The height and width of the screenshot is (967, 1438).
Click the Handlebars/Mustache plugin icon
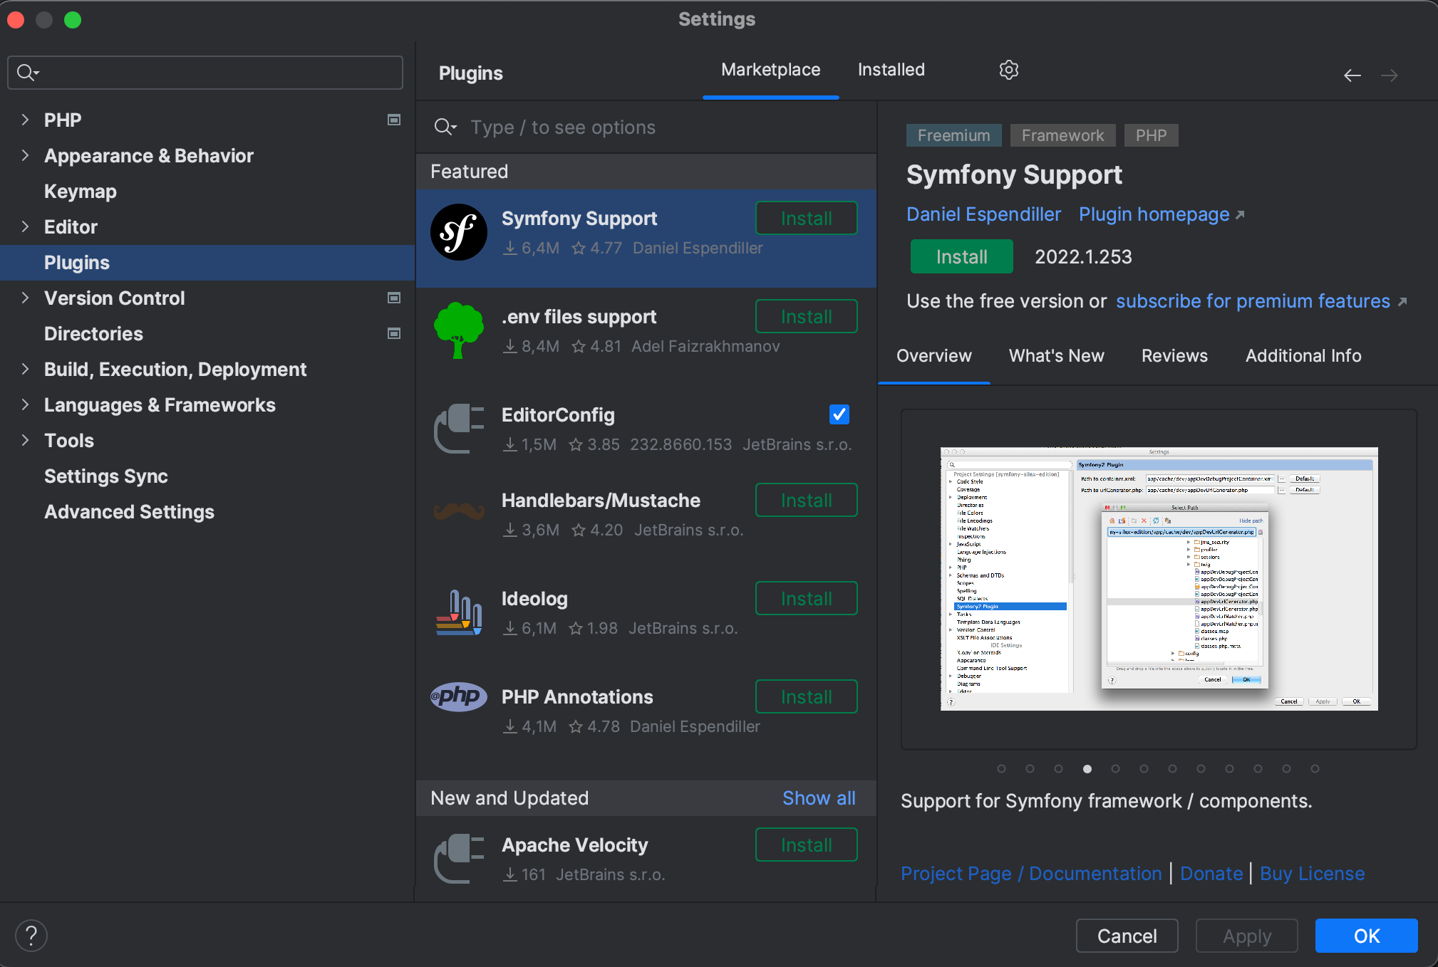tap(458, 513)
